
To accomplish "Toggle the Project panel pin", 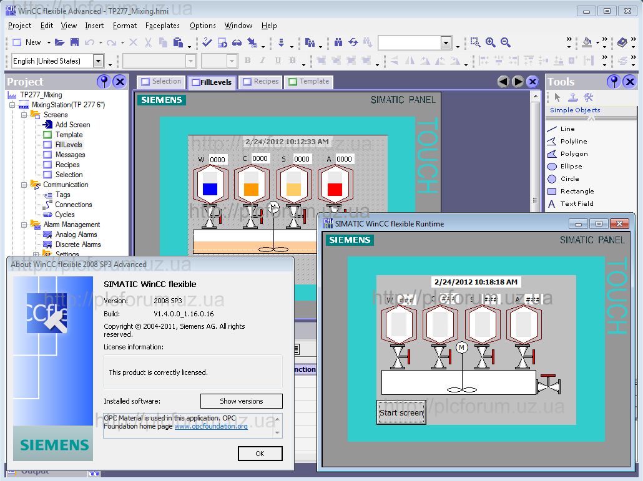I will [104, 82].
